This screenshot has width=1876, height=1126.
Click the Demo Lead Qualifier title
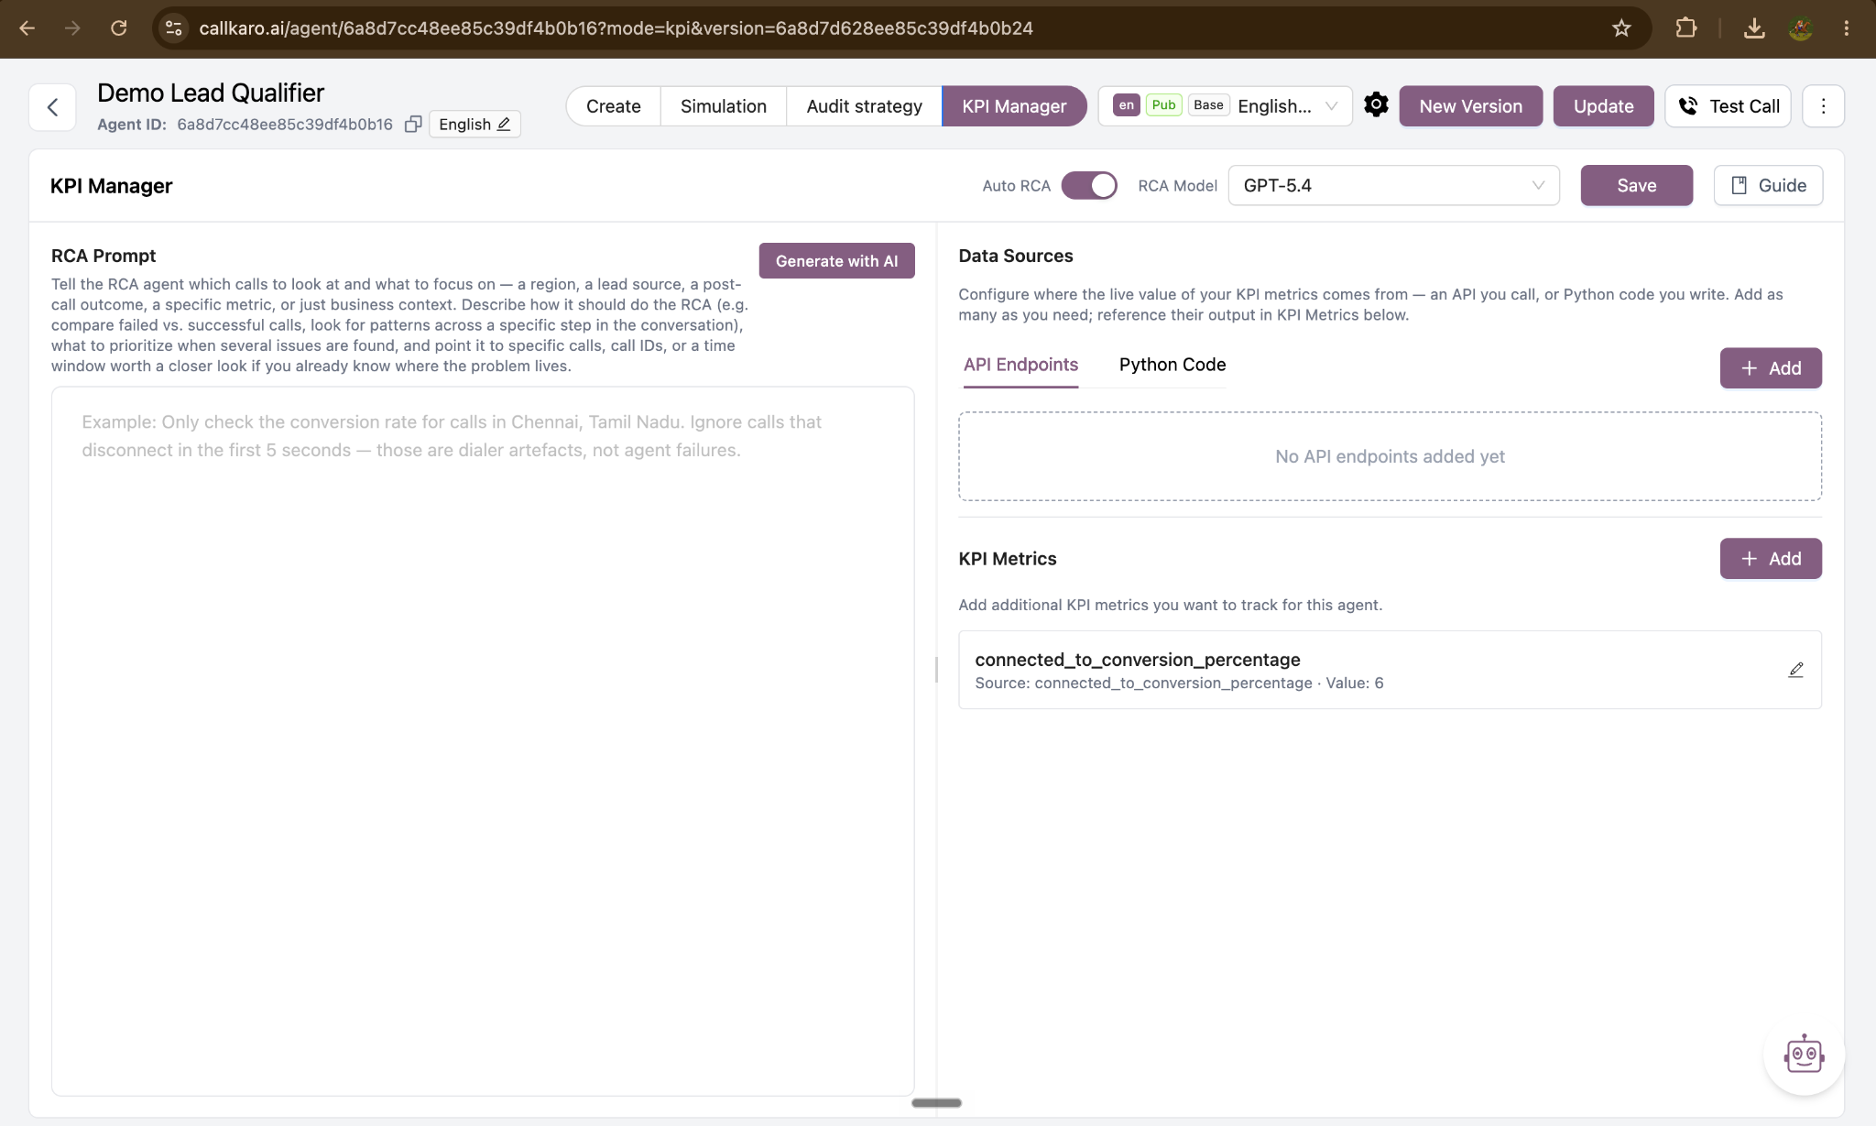[211, 93]
